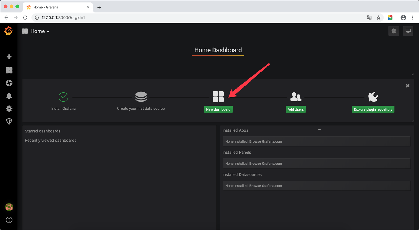Open the Create plus menu in the sidebar
419x230 pixels.
pyautogui.click(x=9, y=57)
